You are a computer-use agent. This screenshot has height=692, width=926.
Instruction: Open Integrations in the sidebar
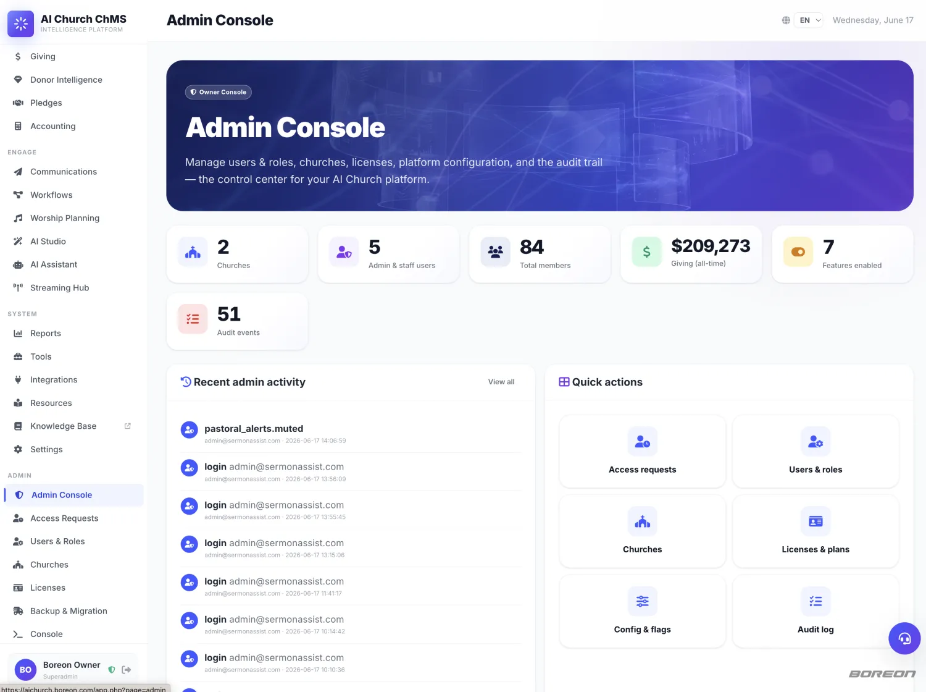pyautogui.click(x=73, y=379)
